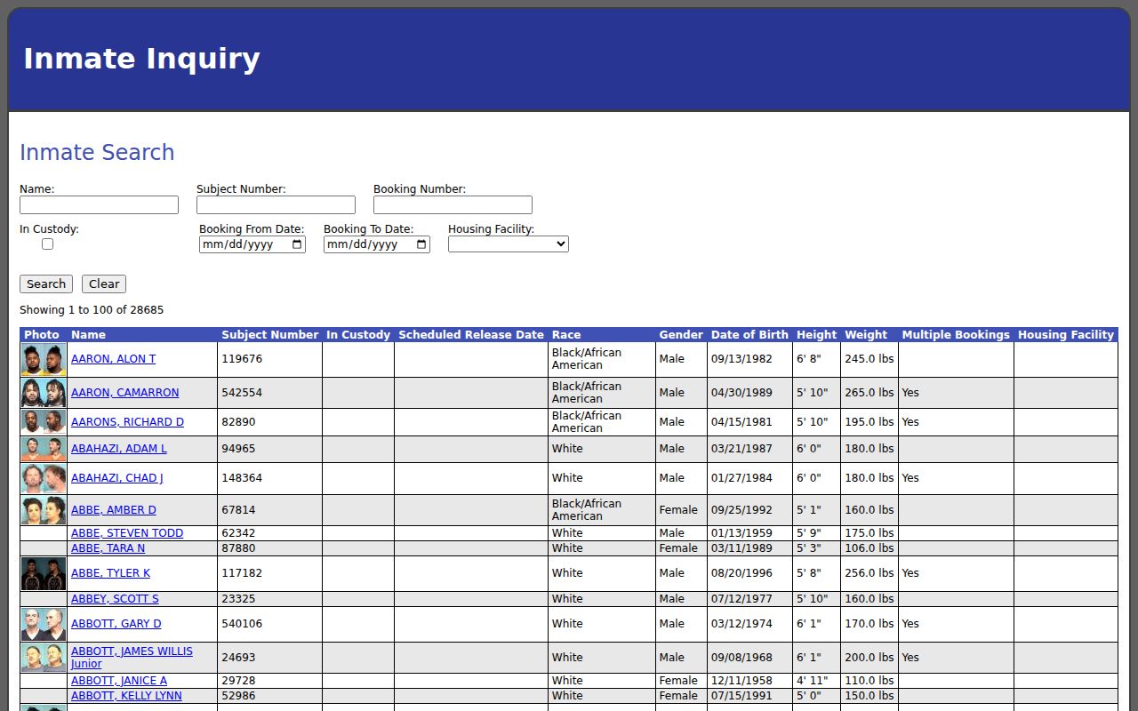Open ABAHAZI, ADAM L inmate link
This screenshot has height=711, width=1138.
pos(119,449)
